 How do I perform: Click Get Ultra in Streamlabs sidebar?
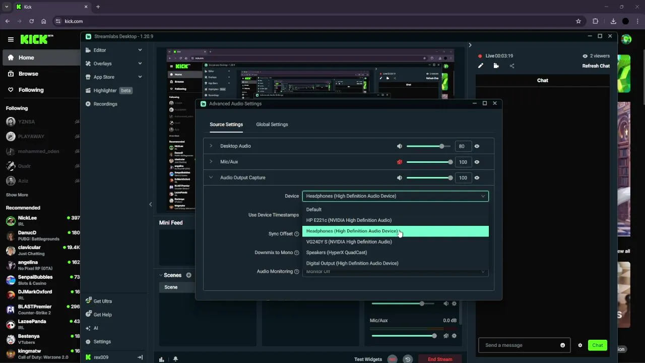[x=102, y=301]
